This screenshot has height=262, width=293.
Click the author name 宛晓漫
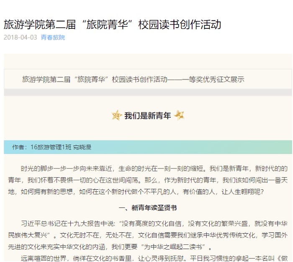tap(82, 147)
